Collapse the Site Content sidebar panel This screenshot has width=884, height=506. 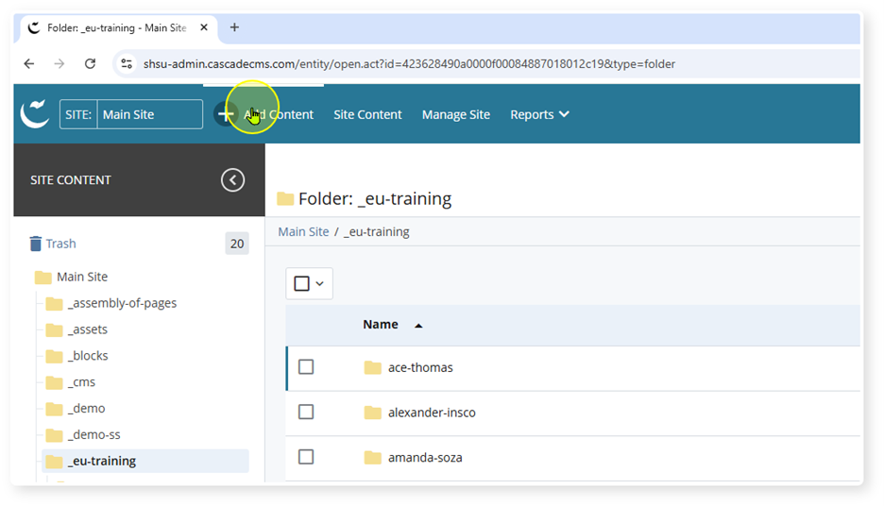(x=232, y=180)
